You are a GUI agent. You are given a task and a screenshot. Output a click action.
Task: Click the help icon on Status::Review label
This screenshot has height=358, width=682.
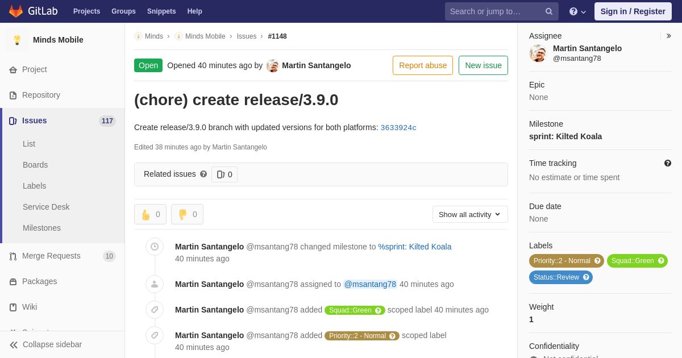point(586,277)
